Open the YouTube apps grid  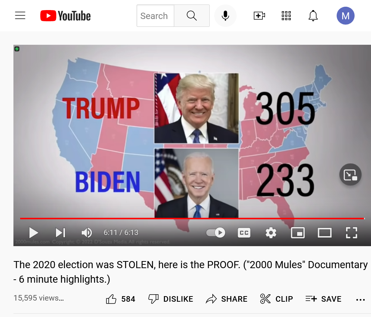click(x=286, y=16)
